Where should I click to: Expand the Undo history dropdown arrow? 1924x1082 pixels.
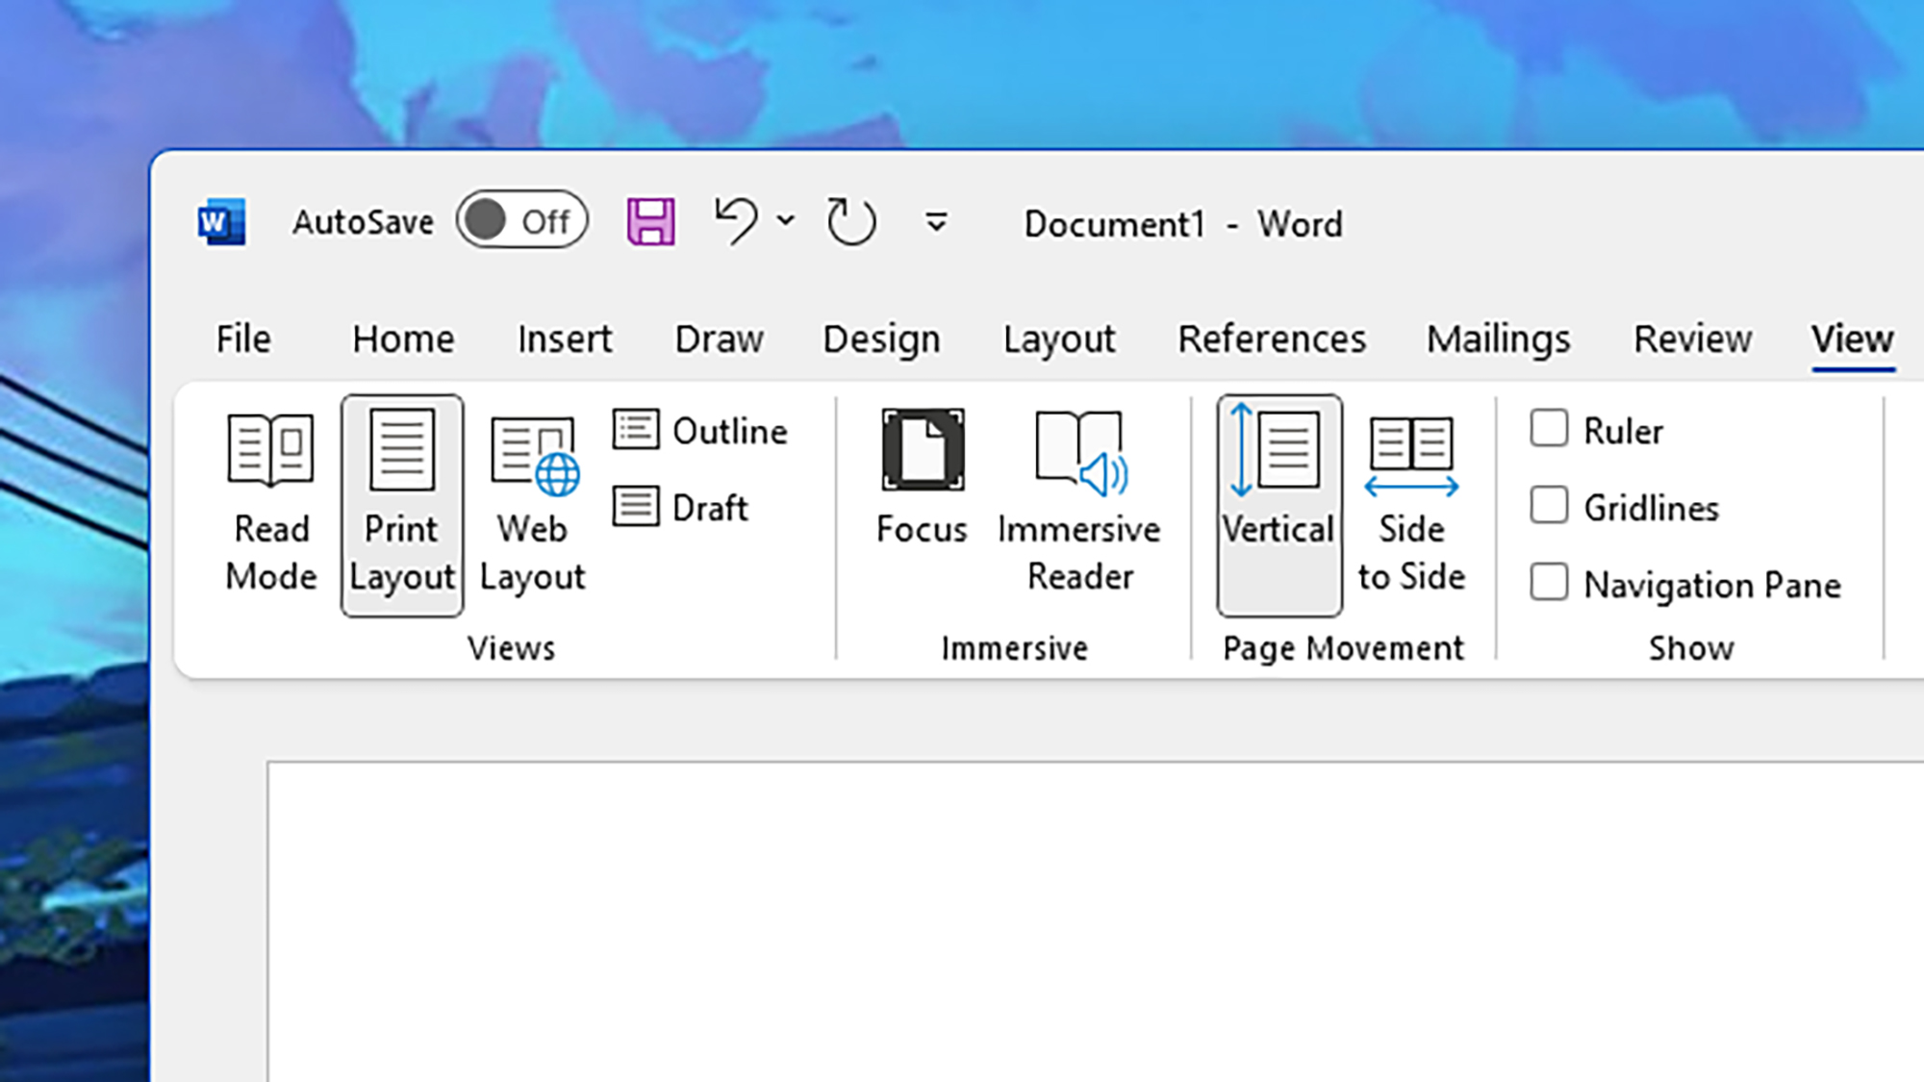tap(786, 221)
